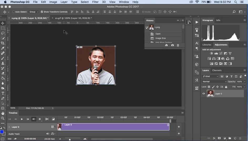The image size is (248, 141).
Task: Open the Normal blend mode dropdown
Action: tap(214, 81)
